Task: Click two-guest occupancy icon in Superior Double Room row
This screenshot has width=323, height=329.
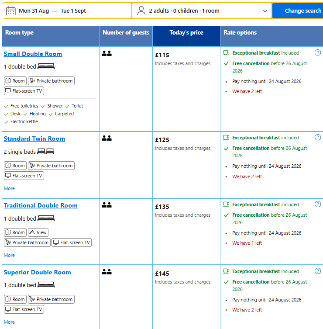Action: coord(107,272)
